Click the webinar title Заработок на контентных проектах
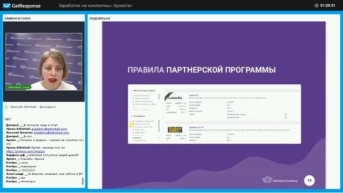This screenshot has height=193, width=343. click(x=95, y=6)
